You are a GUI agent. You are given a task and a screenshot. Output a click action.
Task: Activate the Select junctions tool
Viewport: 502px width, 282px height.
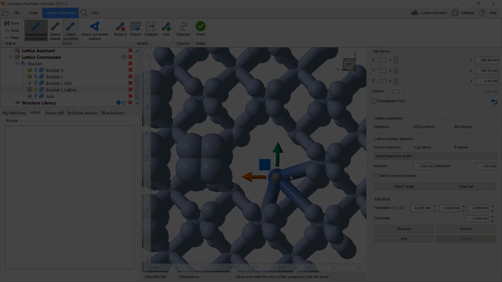point(71,31)
